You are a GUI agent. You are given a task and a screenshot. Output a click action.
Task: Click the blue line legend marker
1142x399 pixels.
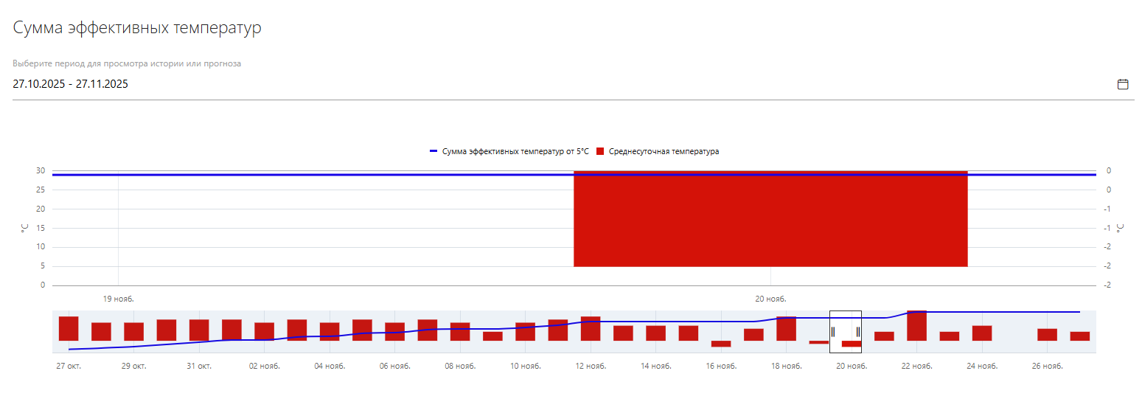pos(434,151)
